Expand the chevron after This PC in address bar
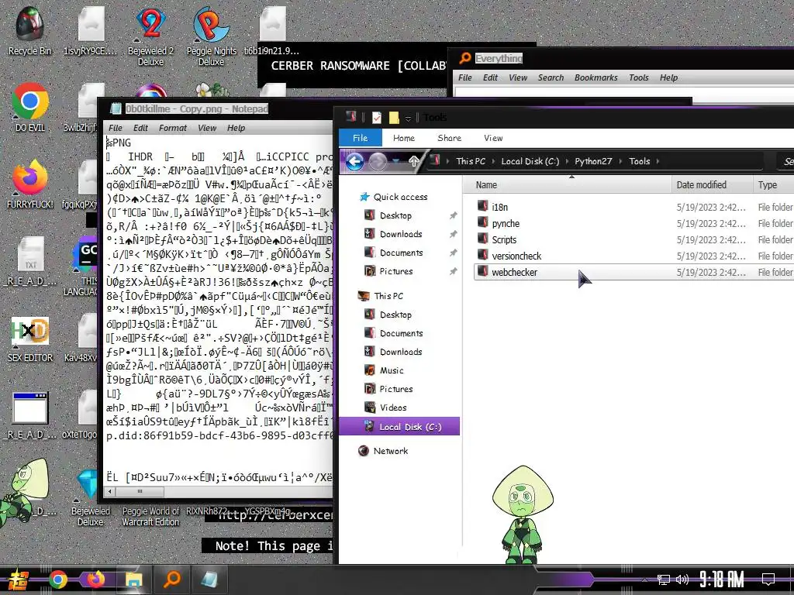The width and height of the screenshot is (794, 595). pyautogui.click(x=493, y=161)
